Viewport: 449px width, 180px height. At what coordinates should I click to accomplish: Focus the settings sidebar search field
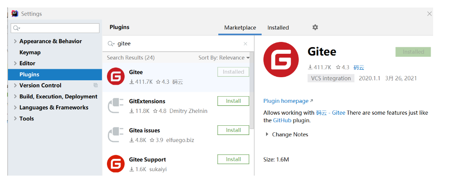[x=55, y=28]
